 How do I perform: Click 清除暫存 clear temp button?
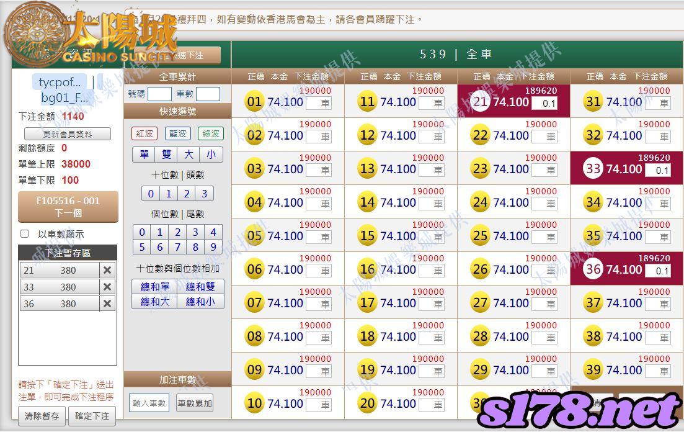42,416
